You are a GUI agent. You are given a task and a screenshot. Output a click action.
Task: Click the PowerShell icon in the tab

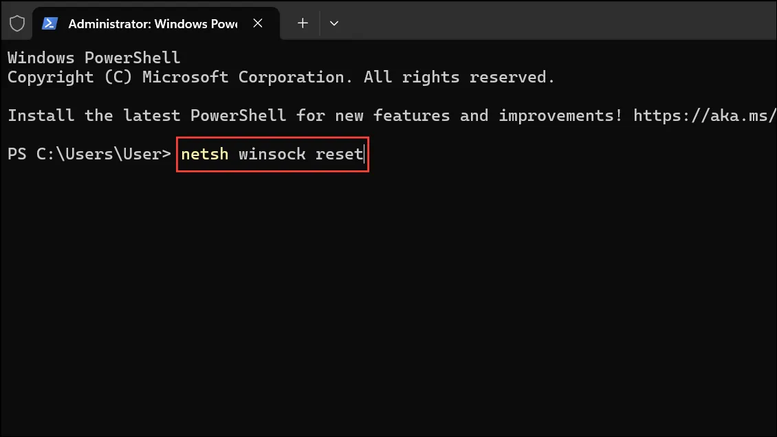coord(50,23)
